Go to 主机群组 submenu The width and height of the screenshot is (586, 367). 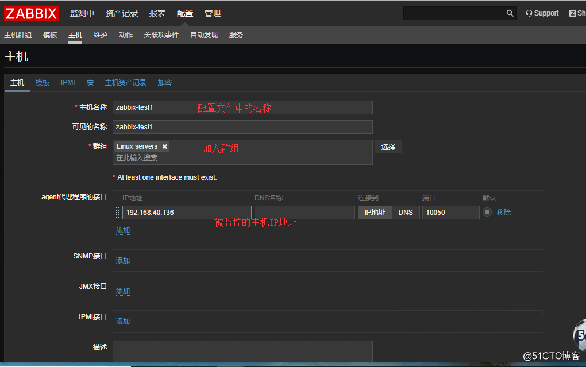coord(18,35)
